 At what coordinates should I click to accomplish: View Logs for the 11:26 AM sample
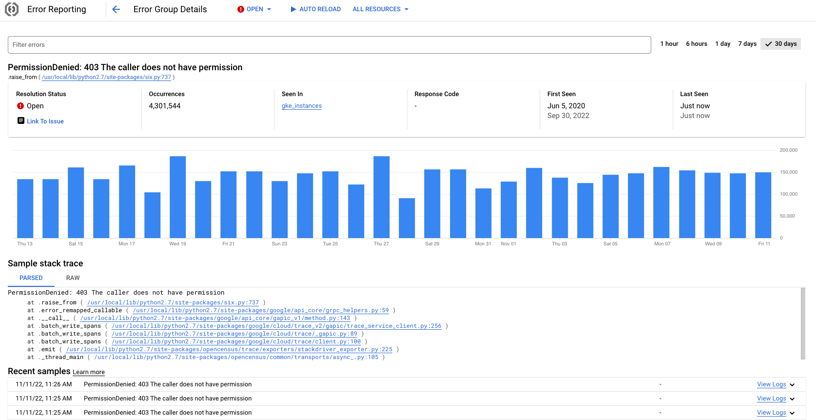click(x=771, y=384)
